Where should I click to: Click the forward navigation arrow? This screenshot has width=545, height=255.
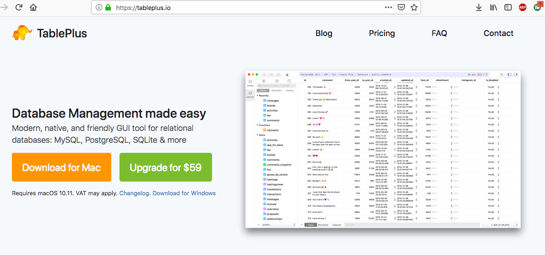pos(5,7)
